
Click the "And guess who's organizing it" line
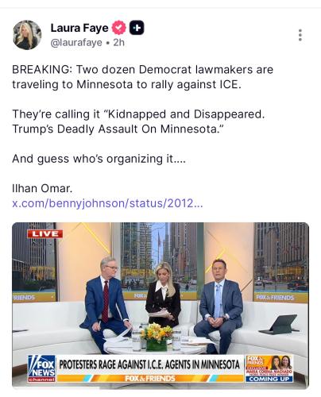pos(99,159)
